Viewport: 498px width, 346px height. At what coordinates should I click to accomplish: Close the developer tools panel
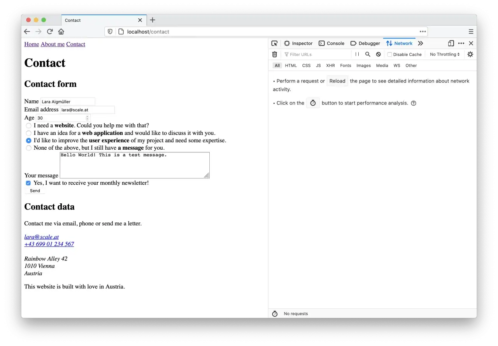pos(471,43)
